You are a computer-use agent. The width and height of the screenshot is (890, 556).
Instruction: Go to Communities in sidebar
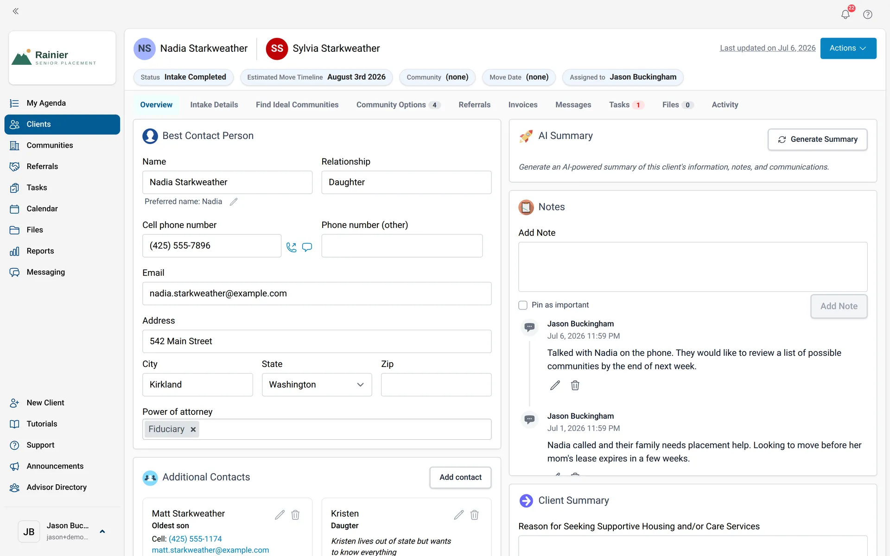[62, 145]
